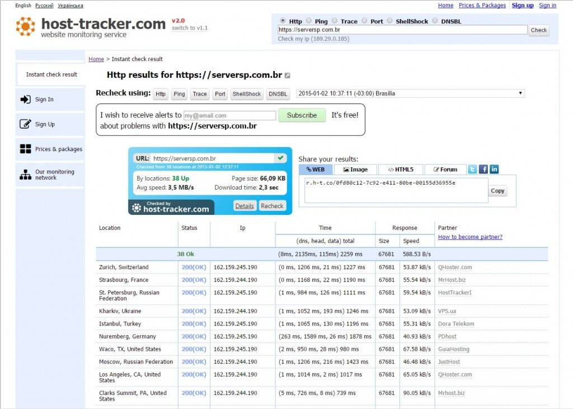The width and height of the screenshot is (573, 409).
Task: Open the PDhost partner link
Action: click(x=447, y=336)
